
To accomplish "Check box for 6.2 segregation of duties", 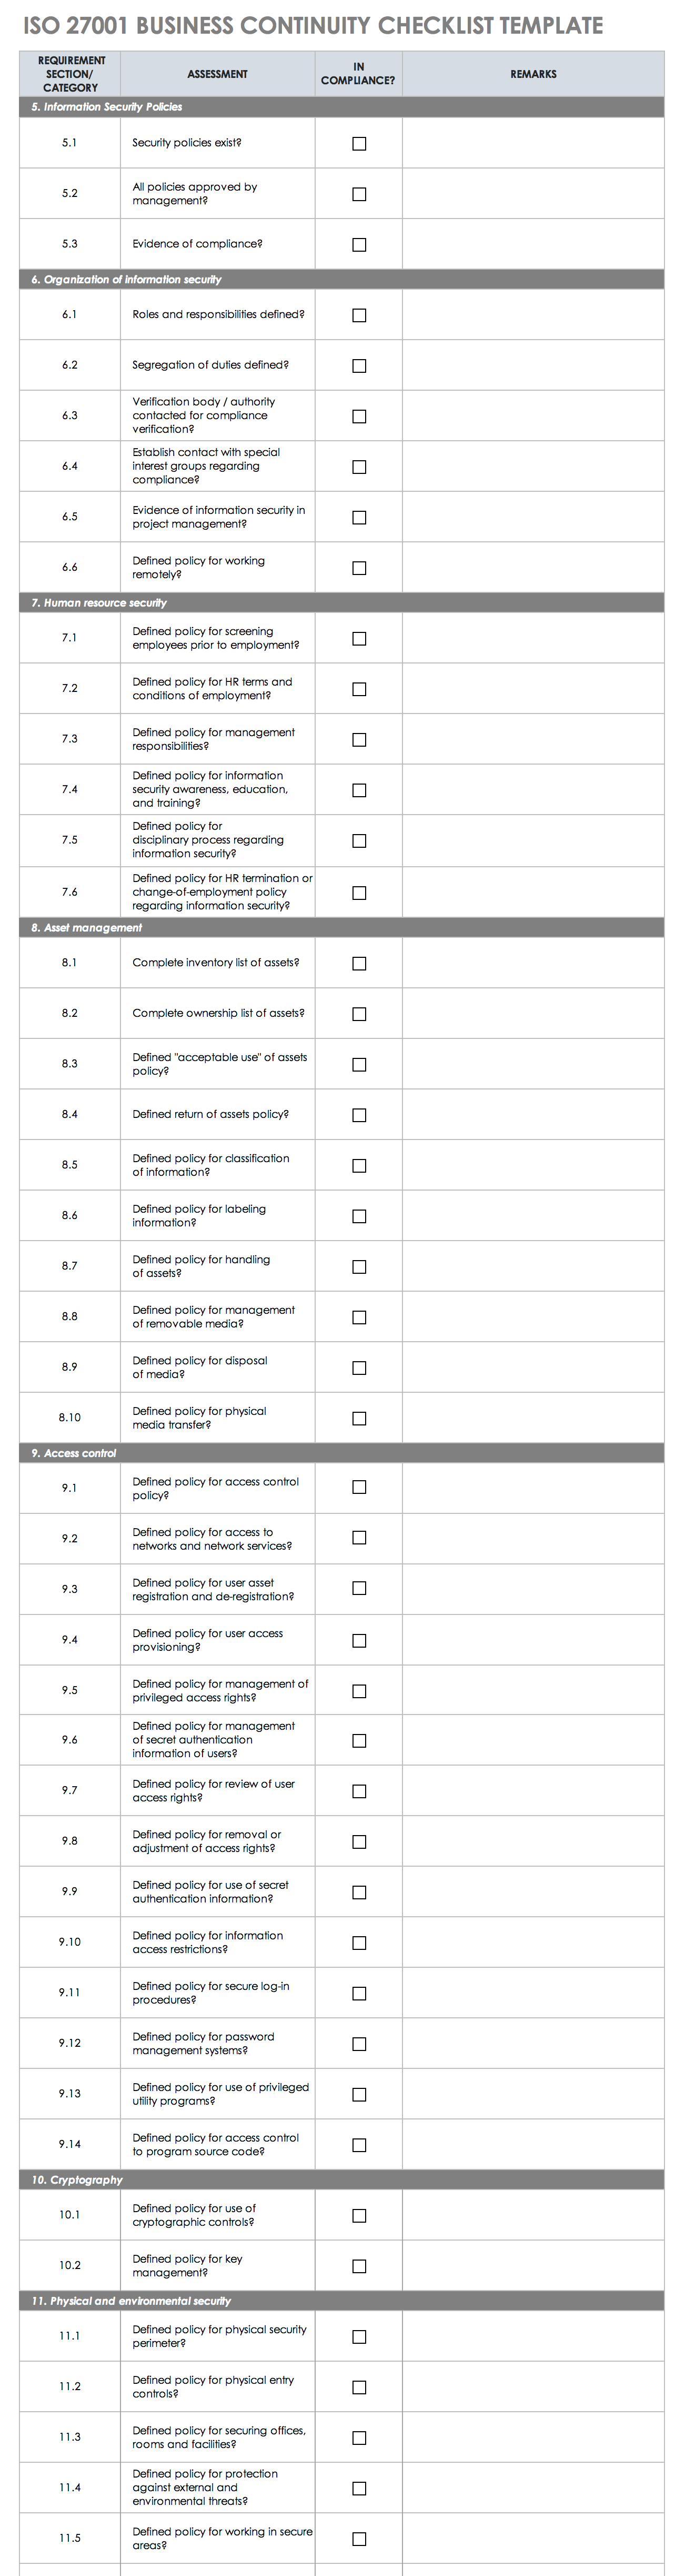I will [358, 366].
